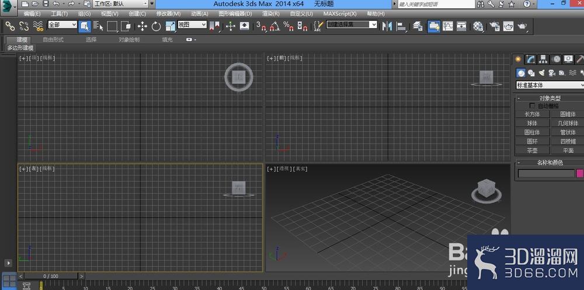Click the Select and Manipulate icon
The width and height of the screenshot is (584, 290).
231,26
